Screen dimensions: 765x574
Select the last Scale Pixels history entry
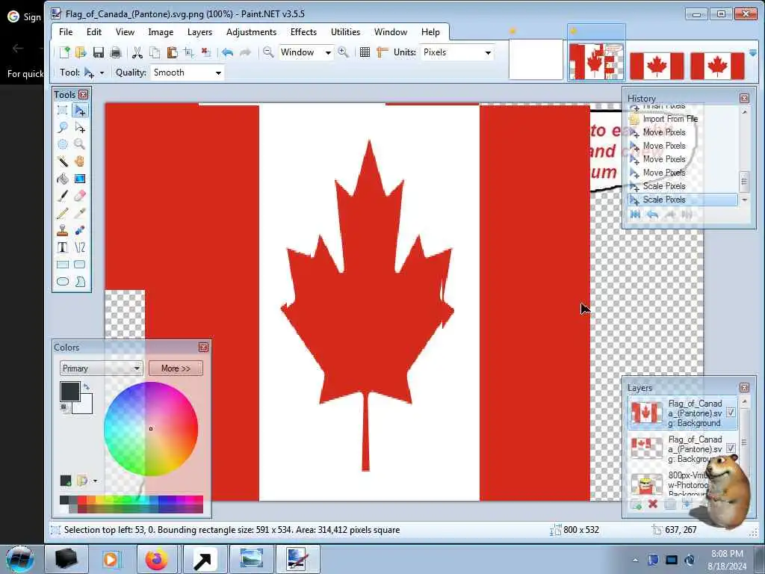pos(683,200)
